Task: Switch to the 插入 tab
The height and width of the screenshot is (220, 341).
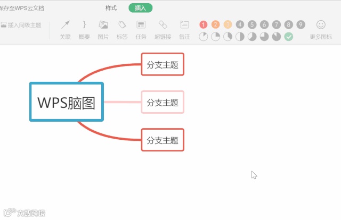Action: pyautogui.click(x=141, y=8)
